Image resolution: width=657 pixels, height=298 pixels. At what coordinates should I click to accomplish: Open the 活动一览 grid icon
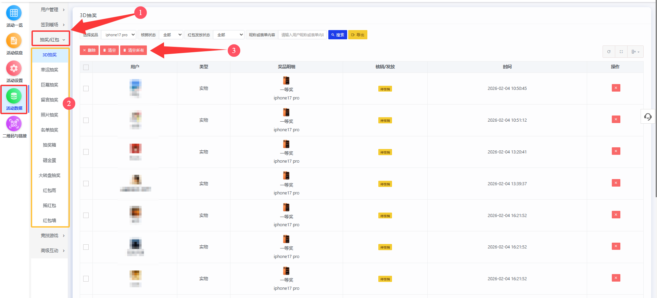pyautogui.click(x=14, y=13)
